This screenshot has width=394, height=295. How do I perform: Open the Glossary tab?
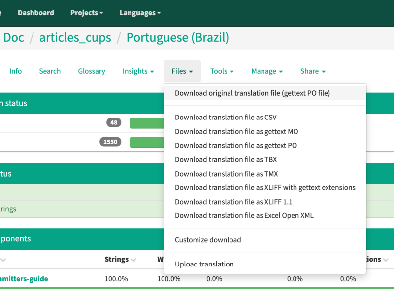[92, 71]
